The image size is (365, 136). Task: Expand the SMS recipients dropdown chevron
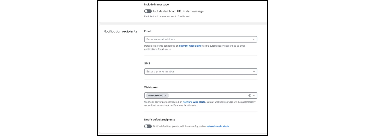pyautogui.click(x=254, y=72)
